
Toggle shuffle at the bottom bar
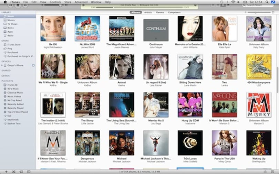14,172
